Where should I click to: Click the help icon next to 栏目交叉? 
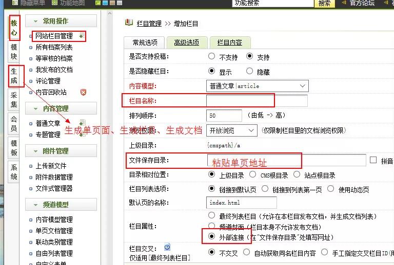coord(167,247)
